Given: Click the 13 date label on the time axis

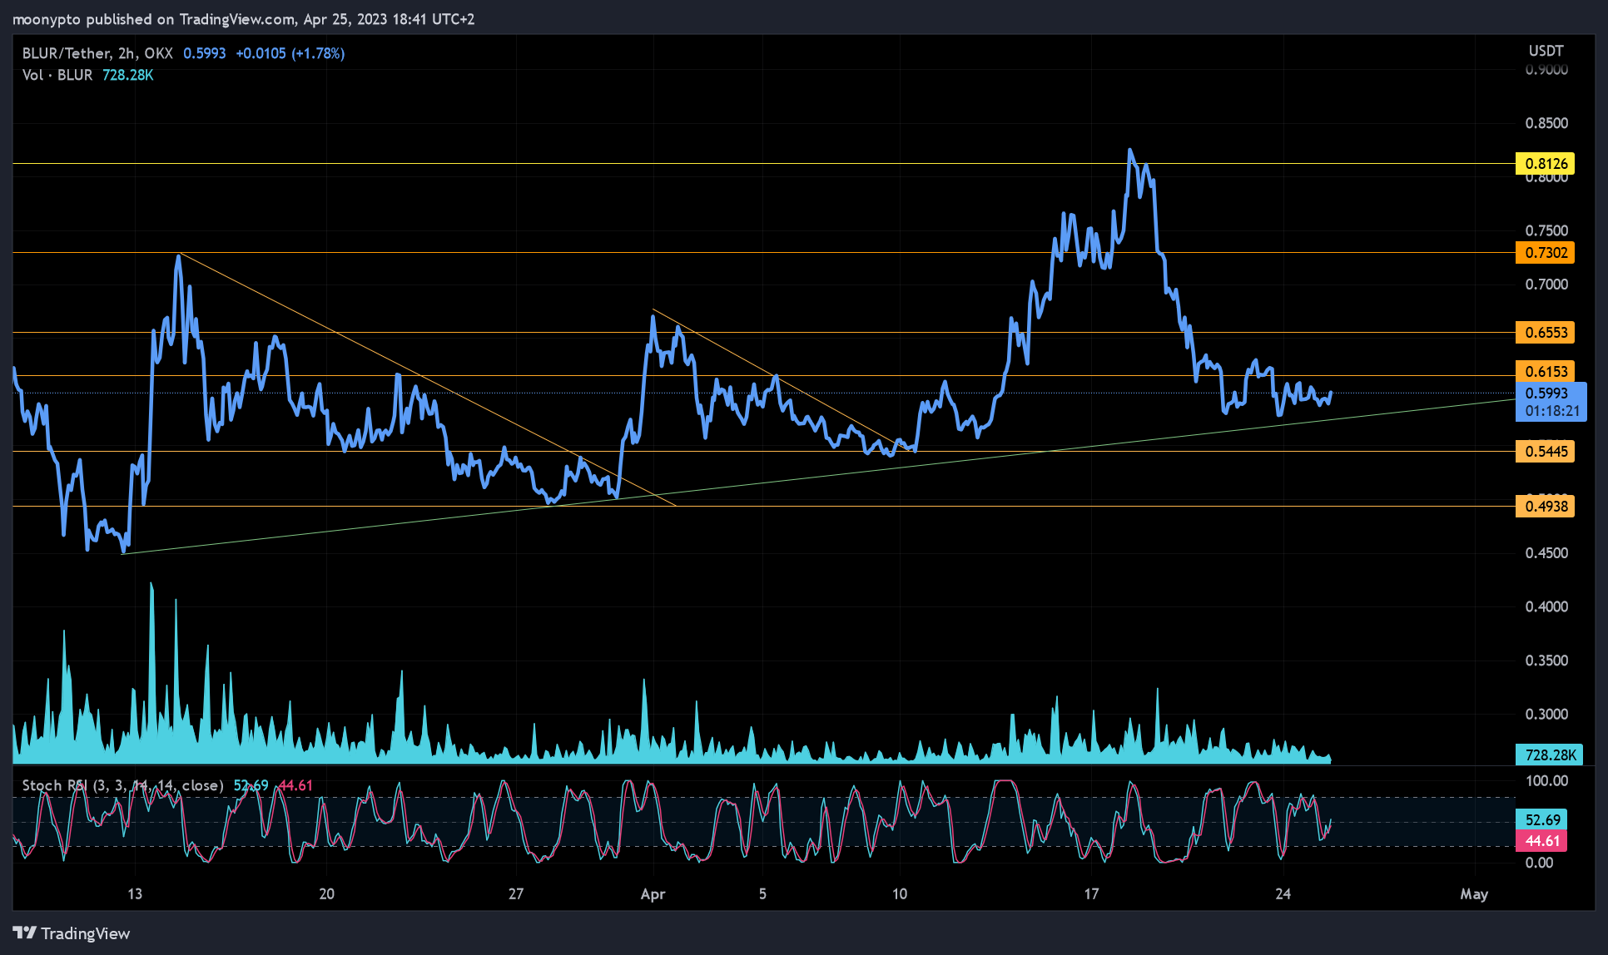Looking at the screenshot, I should click(x=135, y=894).
